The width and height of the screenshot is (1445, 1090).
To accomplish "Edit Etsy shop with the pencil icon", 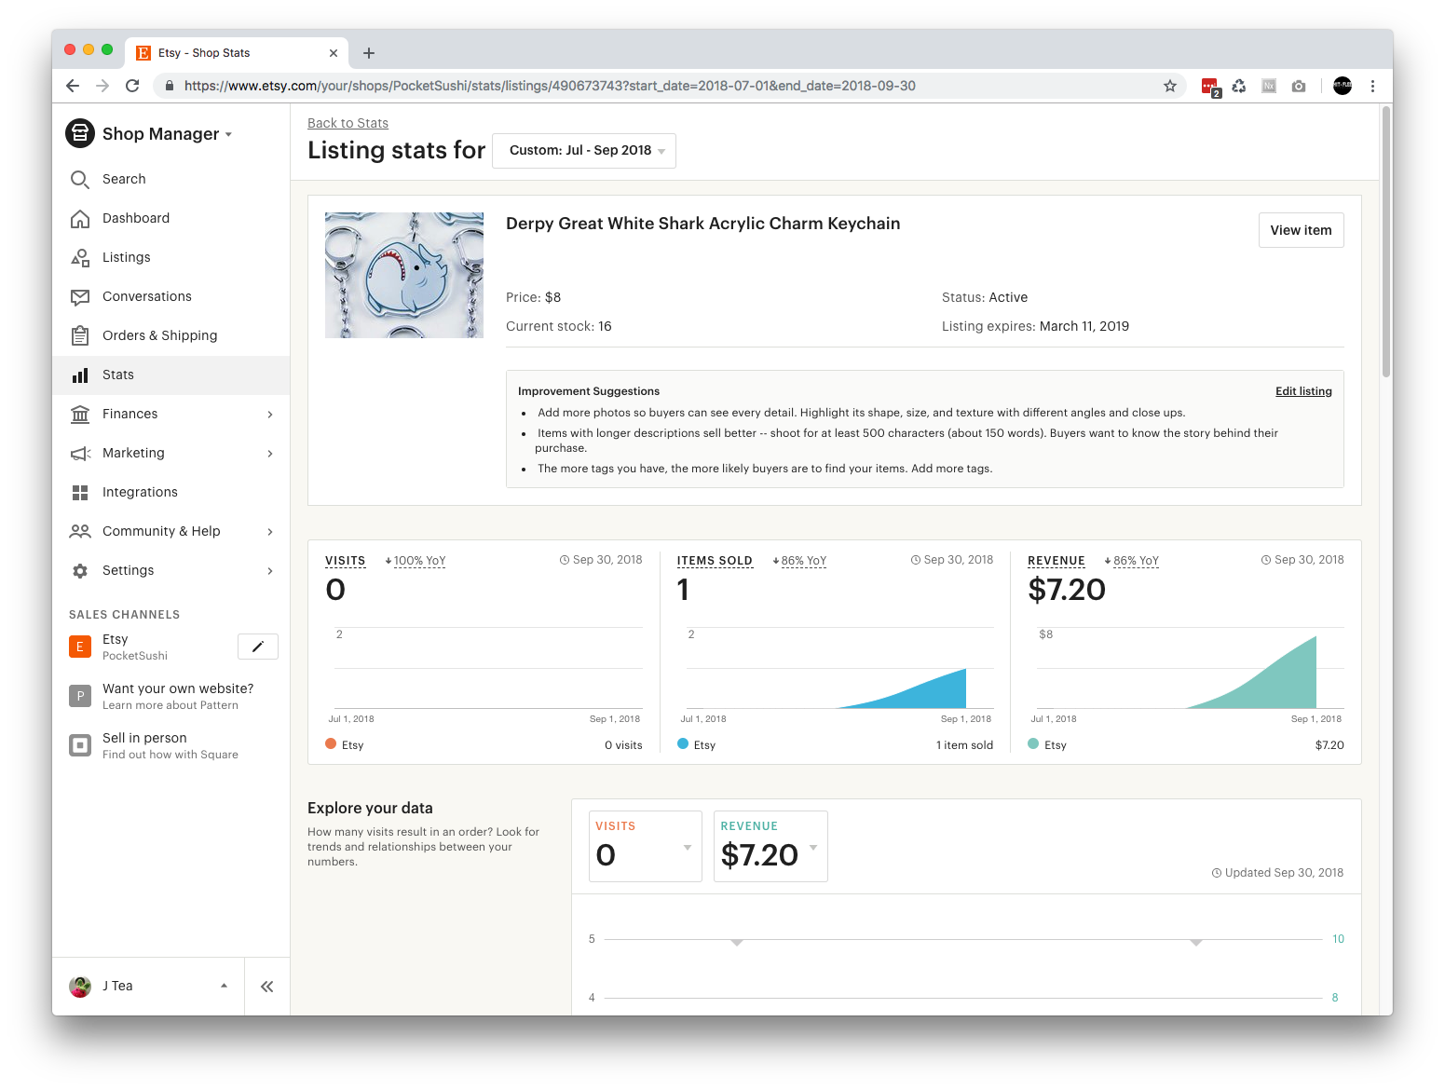I will [x=258, y=647].
